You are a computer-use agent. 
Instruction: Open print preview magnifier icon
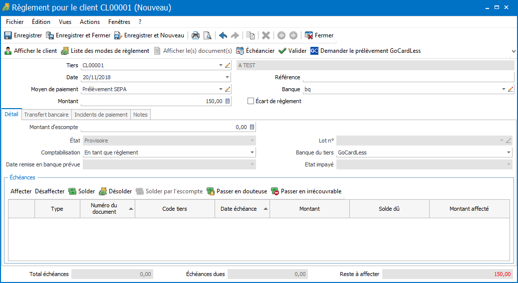tap(207, 35)
